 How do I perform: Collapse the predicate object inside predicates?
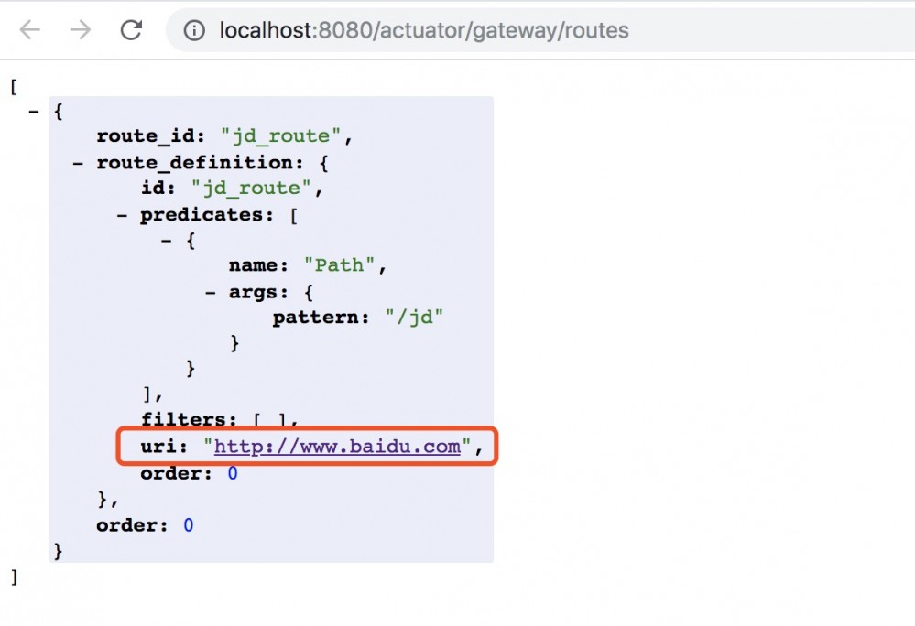[x=165, y=240]
